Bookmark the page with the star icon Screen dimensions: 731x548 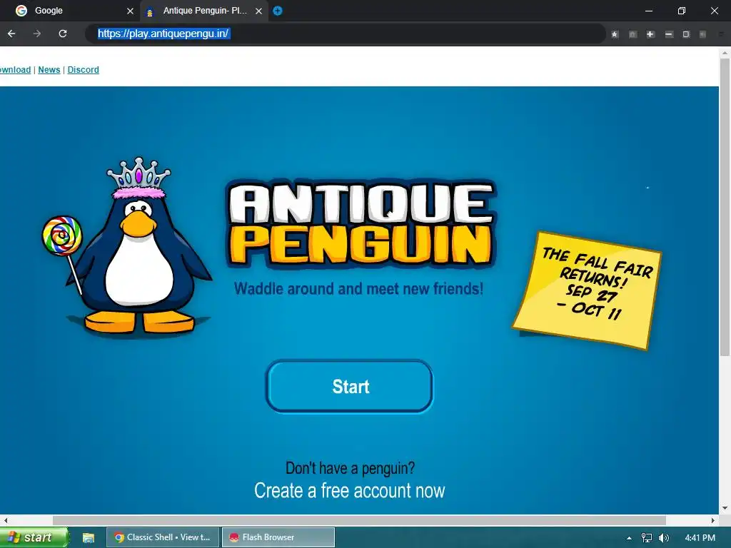(x=615, y=34)
